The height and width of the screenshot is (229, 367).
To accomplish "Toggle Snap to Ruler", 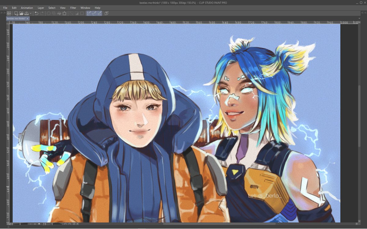I will pyautogui.click(x=89, y=13).
